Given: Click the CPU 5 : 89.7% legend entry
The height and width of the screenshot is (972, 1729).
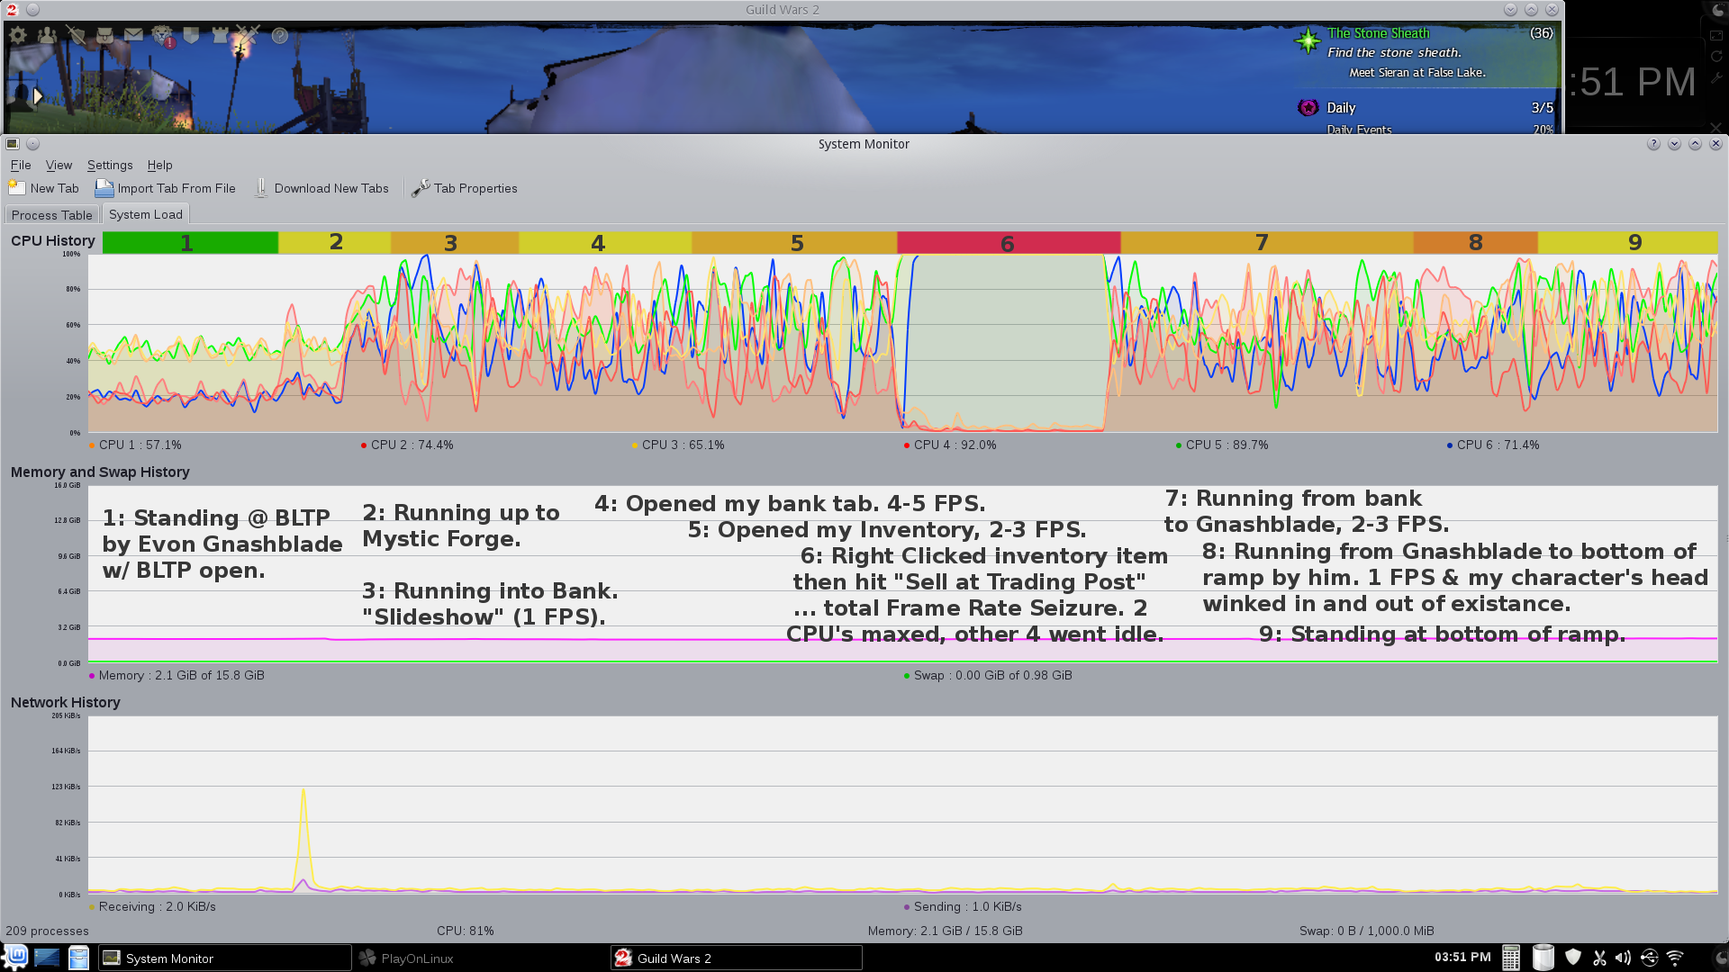Looking at the screenshot, I should coord(1222,445).
